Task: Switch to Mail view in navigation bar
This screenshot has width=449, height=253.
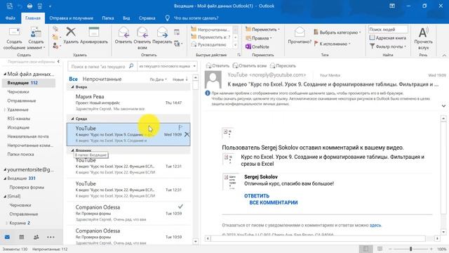Action: coord(7,237)
